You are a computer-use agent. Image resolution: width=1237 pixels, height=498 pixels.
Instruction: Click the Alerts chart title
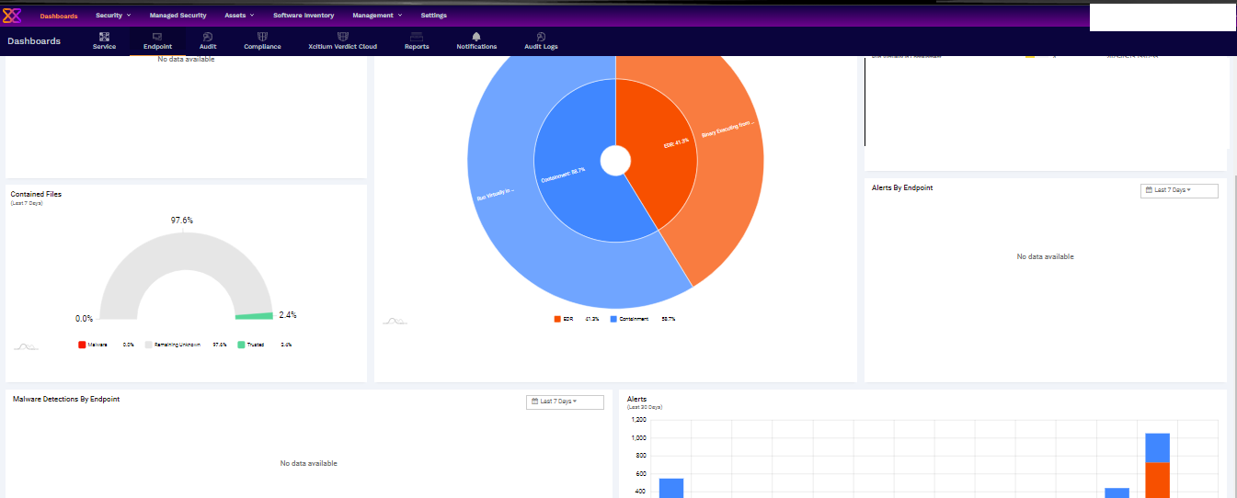636,400
